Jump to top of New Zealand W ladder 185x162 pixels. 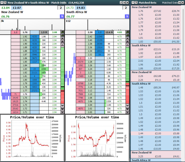(x=62, y=39)
